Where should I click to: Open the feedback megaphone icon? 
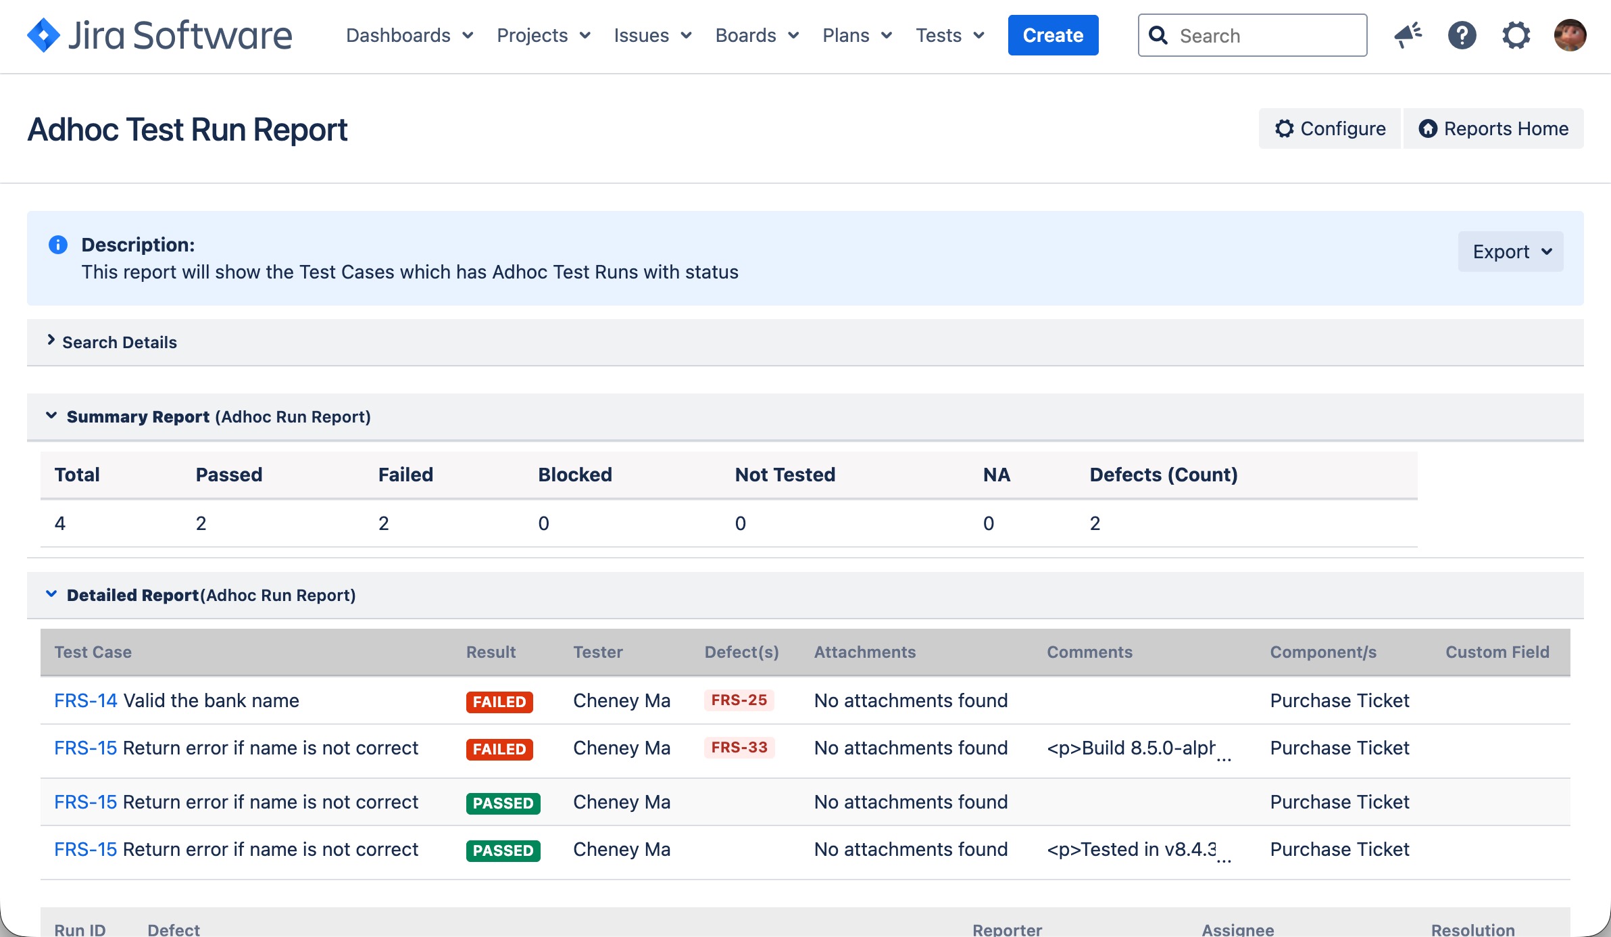pyautogui.click(x=1408, y=35)
